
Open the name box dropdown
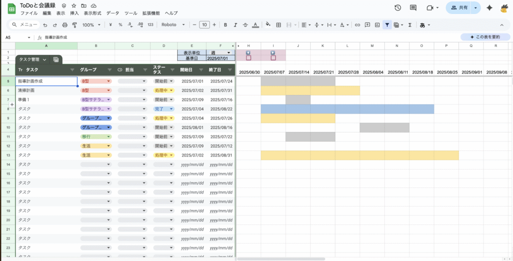(29, 37)
